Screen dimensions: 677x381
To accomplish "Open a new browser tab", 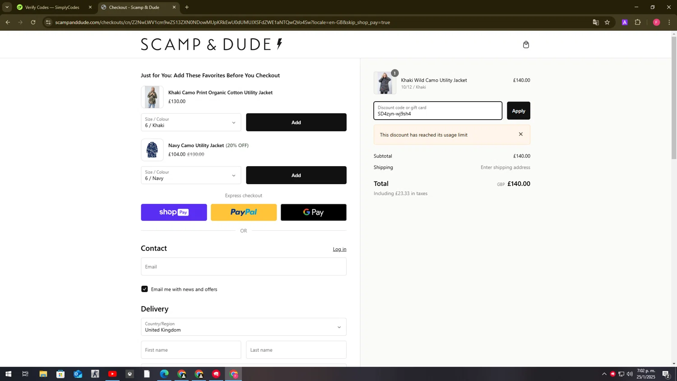I will tap(187, 7).
